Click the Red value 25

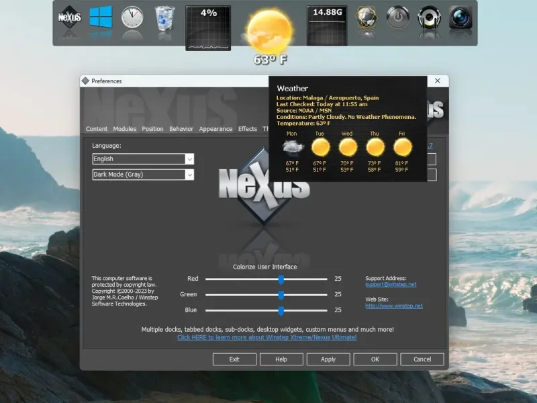[x=338, y=279]
